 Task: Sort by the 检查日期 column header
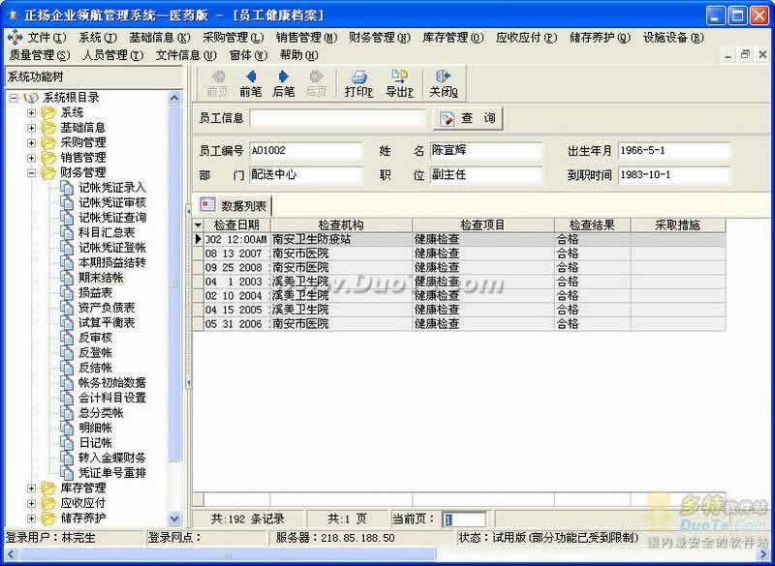(x=236, y=225)
